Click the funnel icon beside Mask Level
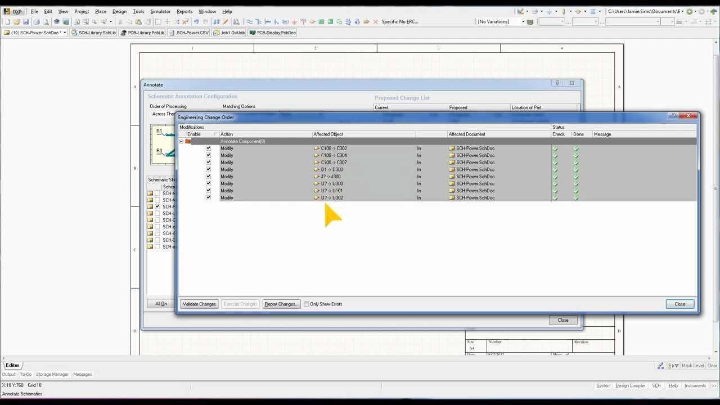This screenshot has height=405, width=720. click(676, 366)
